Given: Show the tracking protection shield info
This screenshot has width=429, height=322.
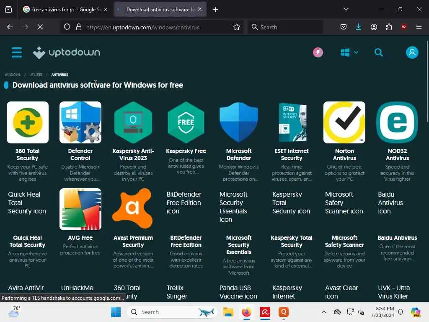Looking at the screenshot, I should pyautogui.click(x=67, y=27).
